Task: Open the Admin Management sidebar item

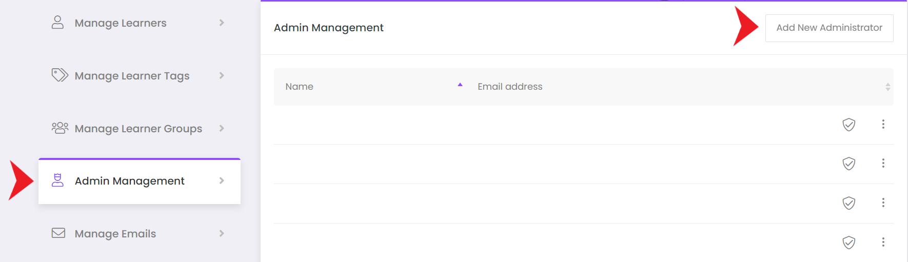Action: (140, 181)
